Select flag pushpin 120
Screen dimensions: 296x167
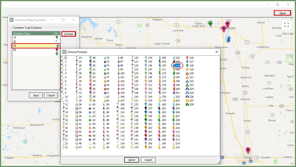[x=135, y=58]
